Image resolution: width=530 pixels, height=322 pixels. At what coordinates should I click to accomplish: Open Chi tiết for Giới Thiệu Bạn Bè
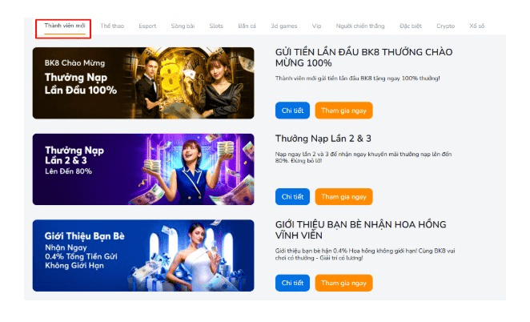click(292, 283)
